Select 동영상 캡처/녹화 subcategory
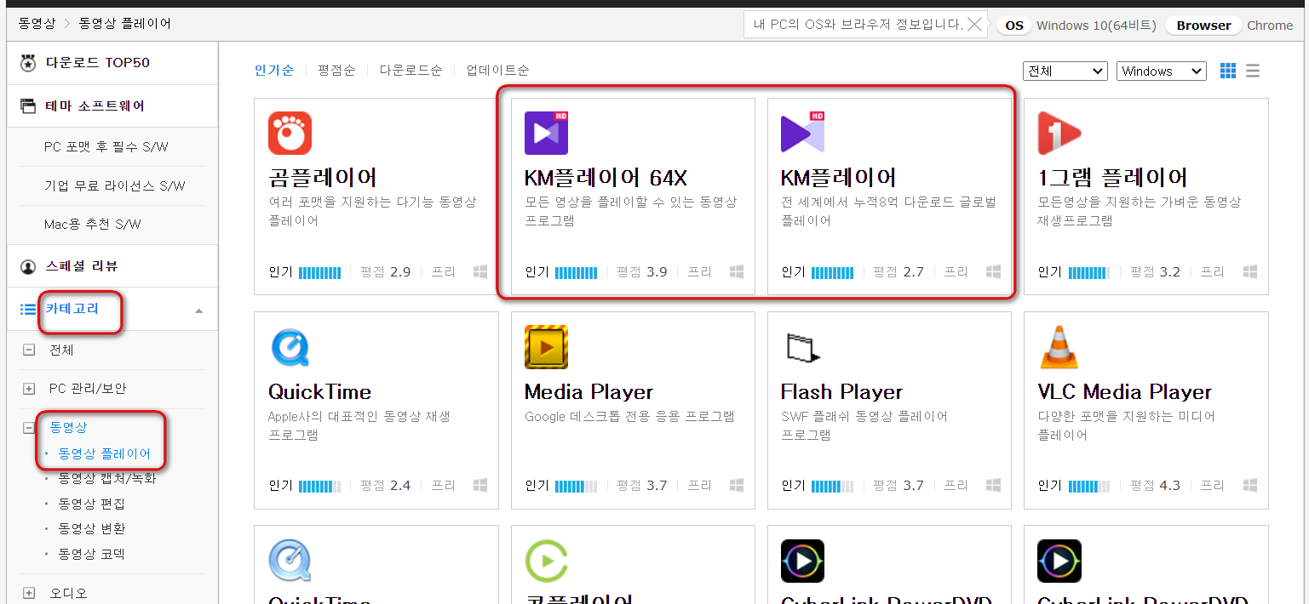The height and width of the screenshot is (604, 1309). pyautogui.click(x=107, y=478)
